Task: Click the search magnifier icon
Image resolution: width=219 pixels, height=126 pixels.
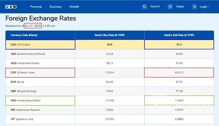Action: point(144,7)
